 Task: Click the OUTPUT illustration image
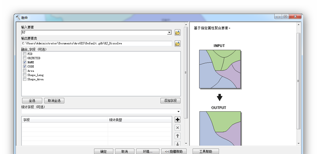pyautogui.click(x=220, y=129)
